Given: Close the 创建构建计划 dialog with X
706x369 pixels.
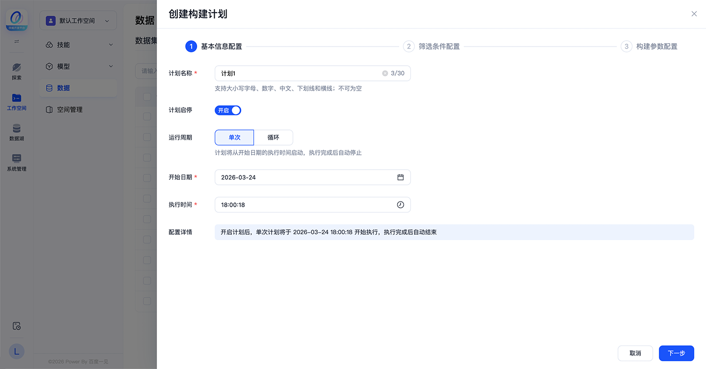Looking at the screenshot, I should tap(694, 14).
